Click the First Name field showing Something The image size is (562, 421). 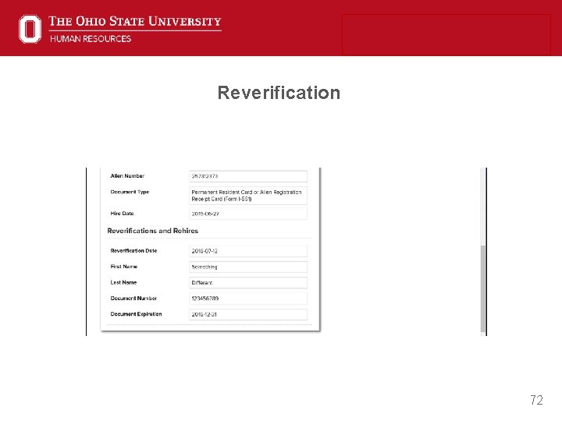pos(248,267)
